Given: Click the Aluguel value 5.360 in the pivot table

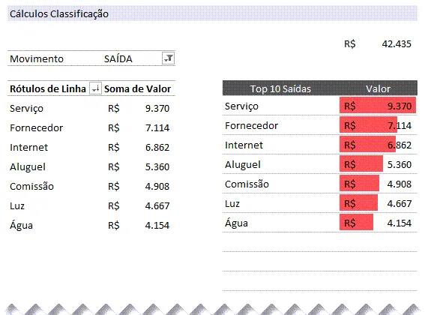Looking at the screenshot, I should pos(157,166).
